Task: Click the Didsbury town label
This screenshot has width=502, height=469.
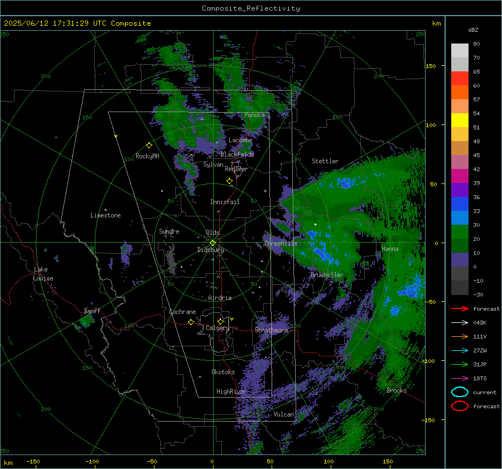Action: [211, 250]
